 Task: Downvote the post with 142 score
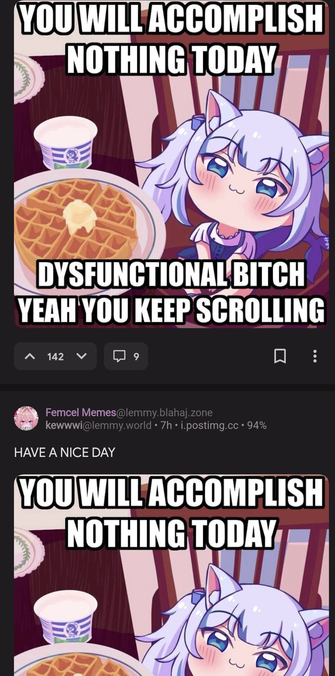(82, 356)
